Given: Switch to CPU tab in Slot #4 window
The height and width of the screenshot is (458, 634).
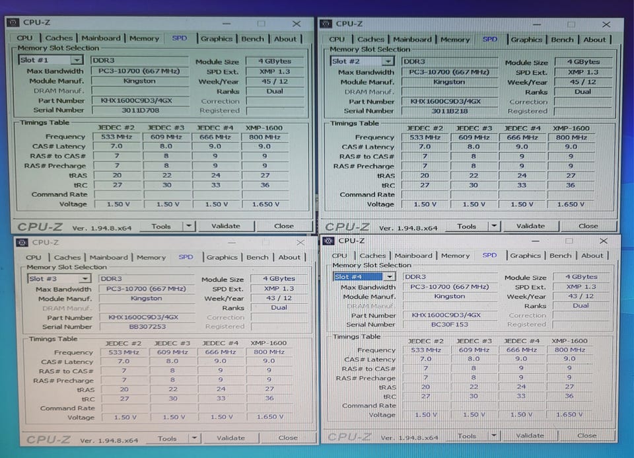Looking at the screenshot, I should (x=339, y=256).
